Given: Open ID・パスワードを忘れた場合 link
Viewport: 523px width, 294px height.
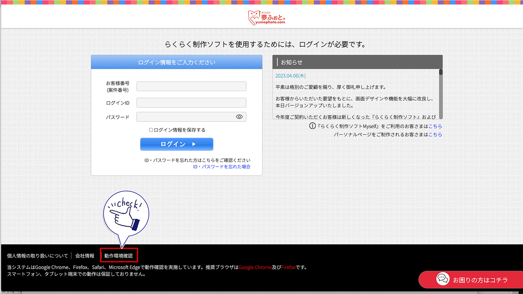Looking at the screenshot, I should [222, 167].
